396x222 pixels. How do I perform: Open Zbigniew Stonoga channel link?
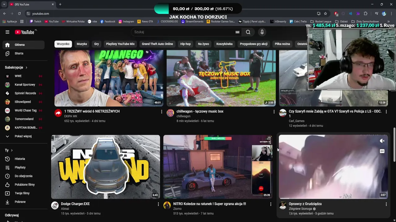tap(300, 209)
